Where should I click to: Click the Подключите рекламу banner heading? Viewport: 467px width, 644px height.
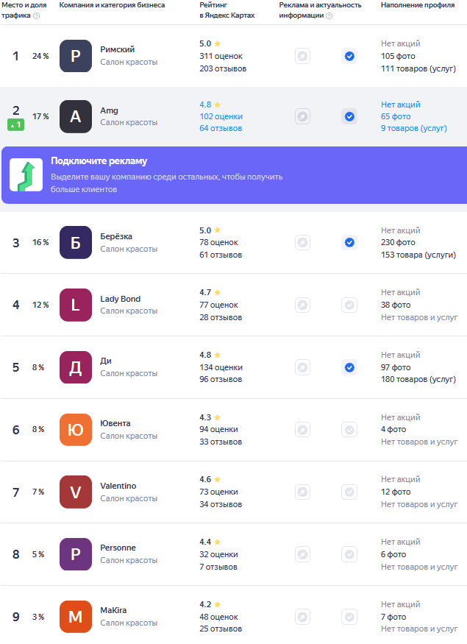coord(99,161)
